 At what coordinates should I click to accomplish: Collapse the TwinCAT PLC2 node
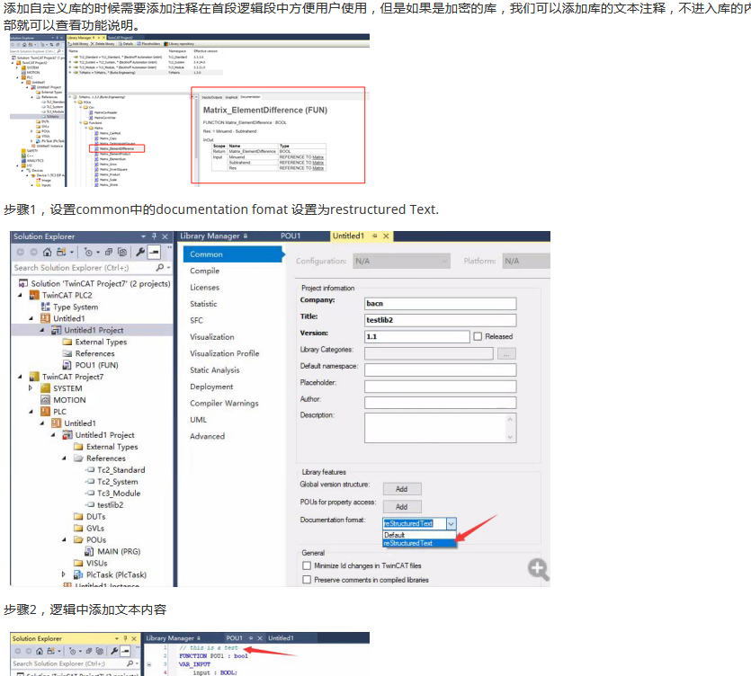coord(20,296)
